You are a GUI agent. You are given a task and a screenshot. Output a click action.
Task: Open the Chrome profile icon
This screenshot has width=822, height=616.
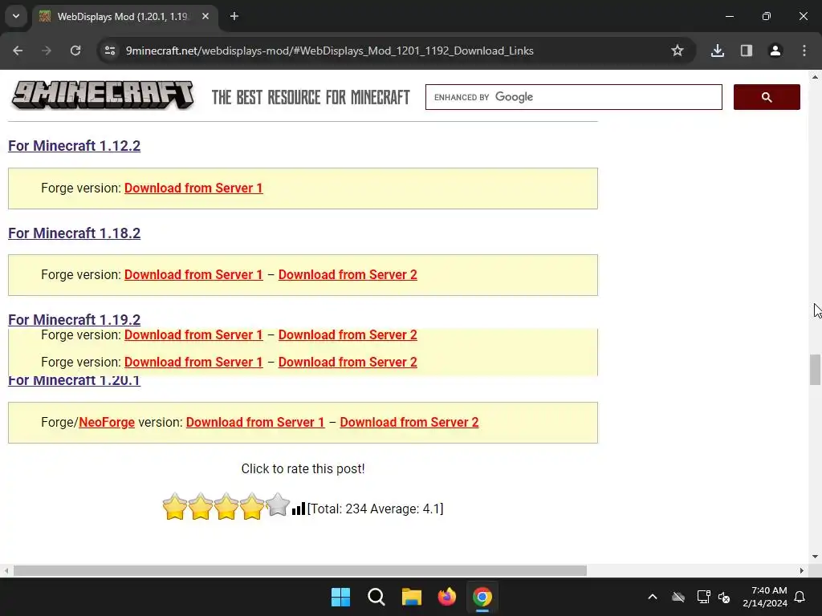[775, 51]
